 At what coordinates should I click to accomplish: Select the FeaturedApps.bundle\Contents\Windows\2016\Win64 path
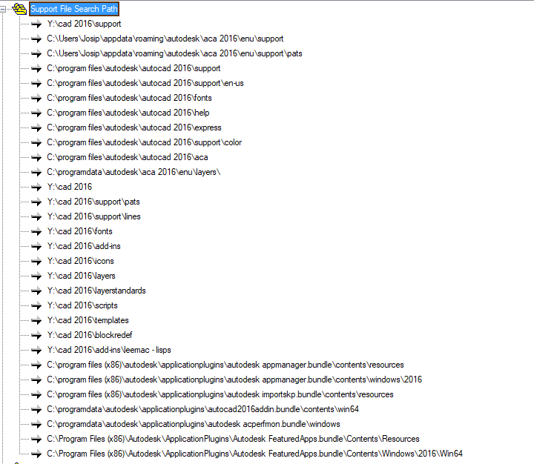pyautogui.click(x=254, y=454)
